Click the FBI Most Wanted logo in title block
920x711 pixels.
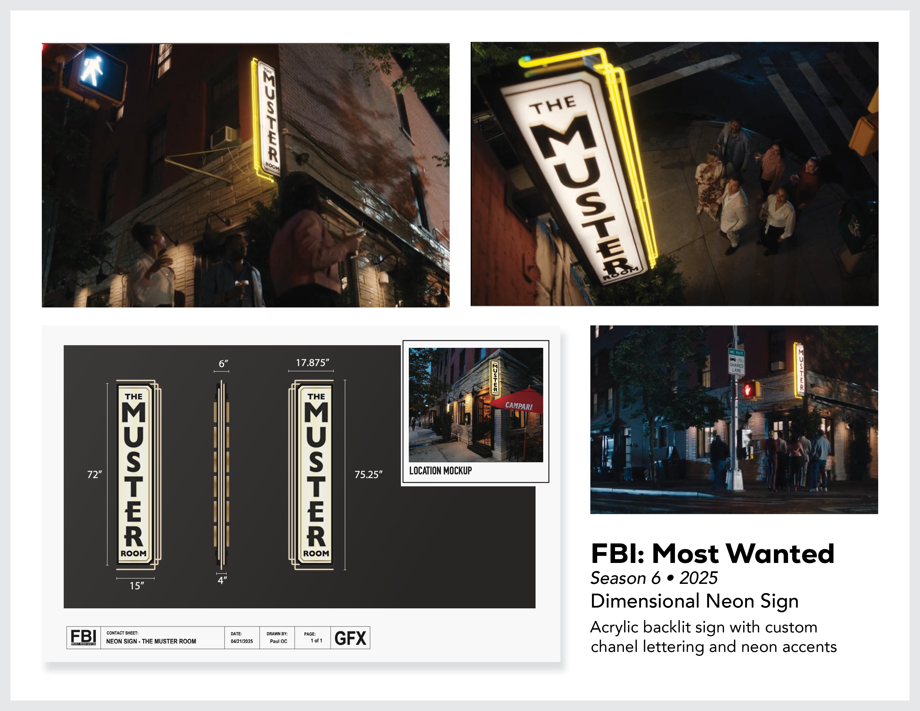83,637
